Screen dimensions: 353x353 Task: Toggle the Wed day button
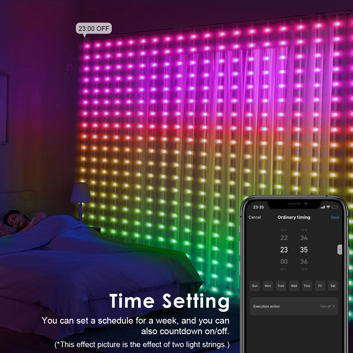pos(294,286)
